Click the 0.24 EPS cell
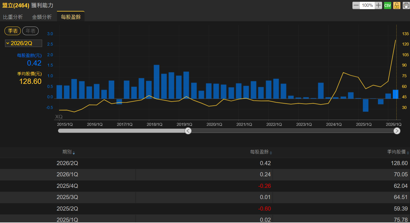 point(265,175)
